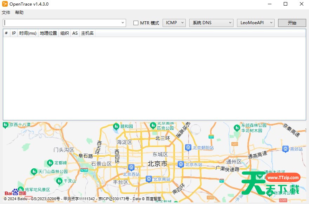Image resolution: width=309 pixels, height=204 pixels.
Task: Click the 地理位置 column header
Action: pos(48,33)
